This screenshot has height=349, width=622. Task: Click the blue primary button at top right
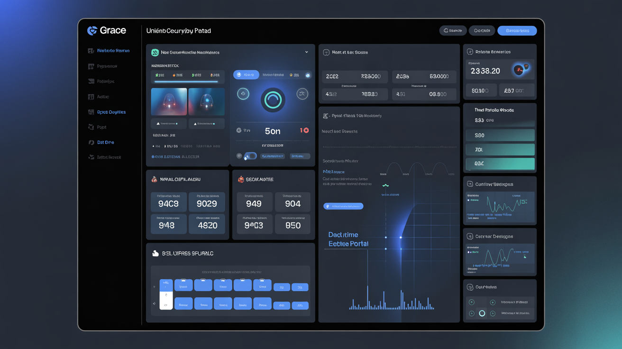click(x=517, y=30)
